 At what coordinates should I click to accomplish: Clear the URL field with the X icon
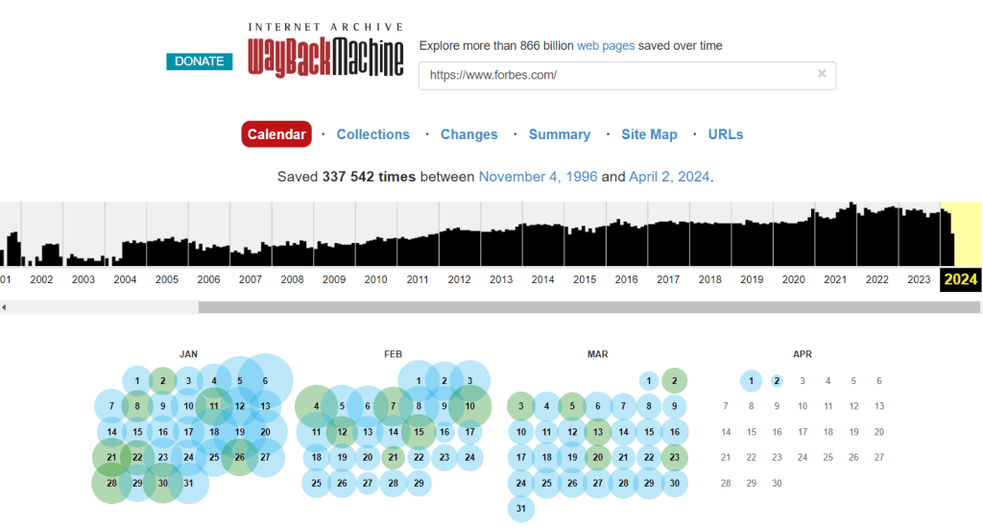pos(822,74)
